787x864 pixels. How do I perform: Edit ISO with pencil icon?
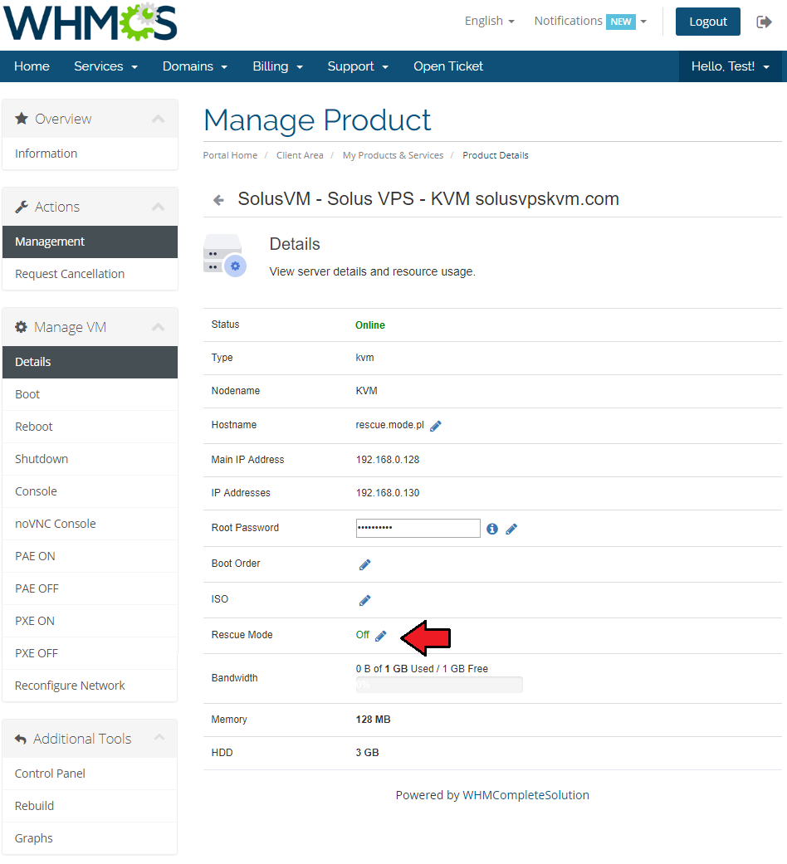[x=364, y=600]
